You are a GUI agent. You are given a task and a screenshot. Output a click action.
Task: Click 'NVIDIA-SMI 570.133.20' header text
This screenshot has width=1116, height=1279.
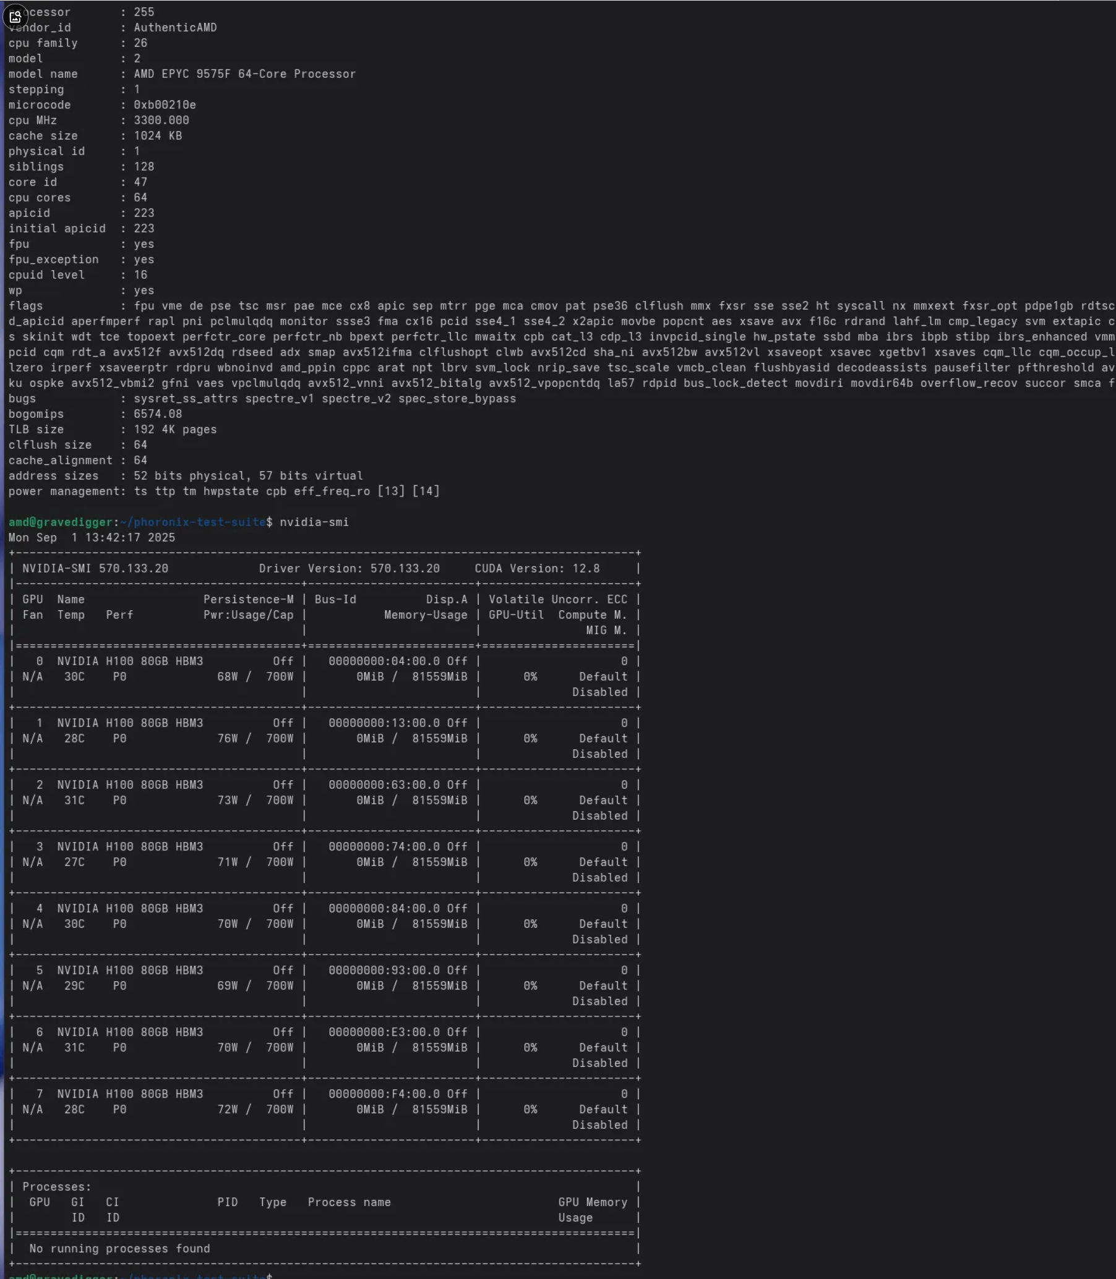click(95, 568)
